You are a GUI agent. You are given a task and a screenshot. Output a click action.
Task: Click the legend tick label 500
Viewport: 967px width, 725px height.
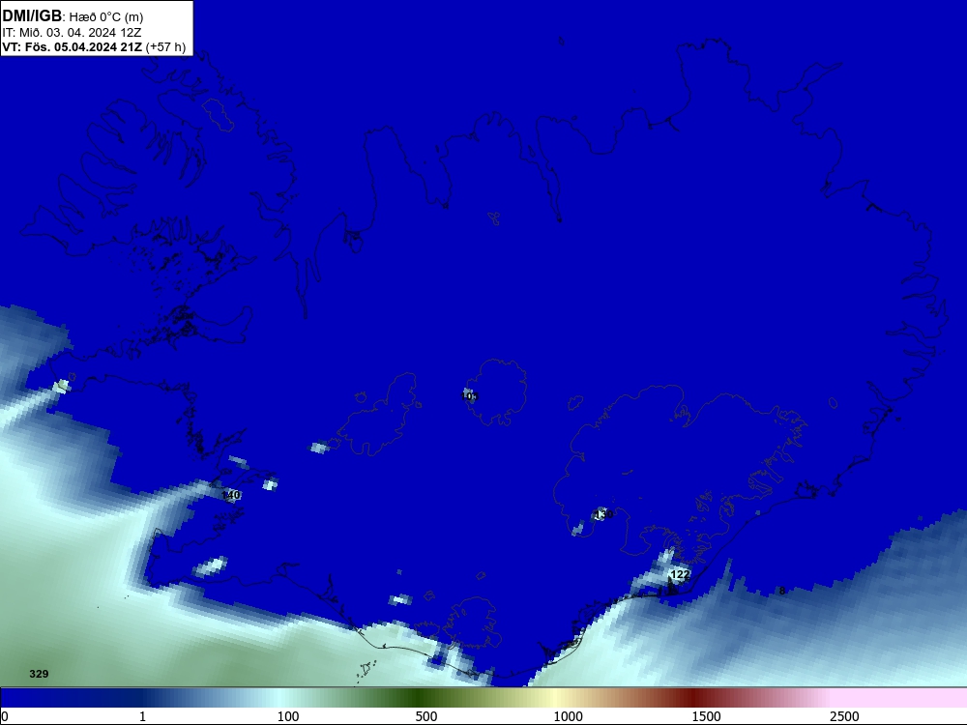click(426, 716)
